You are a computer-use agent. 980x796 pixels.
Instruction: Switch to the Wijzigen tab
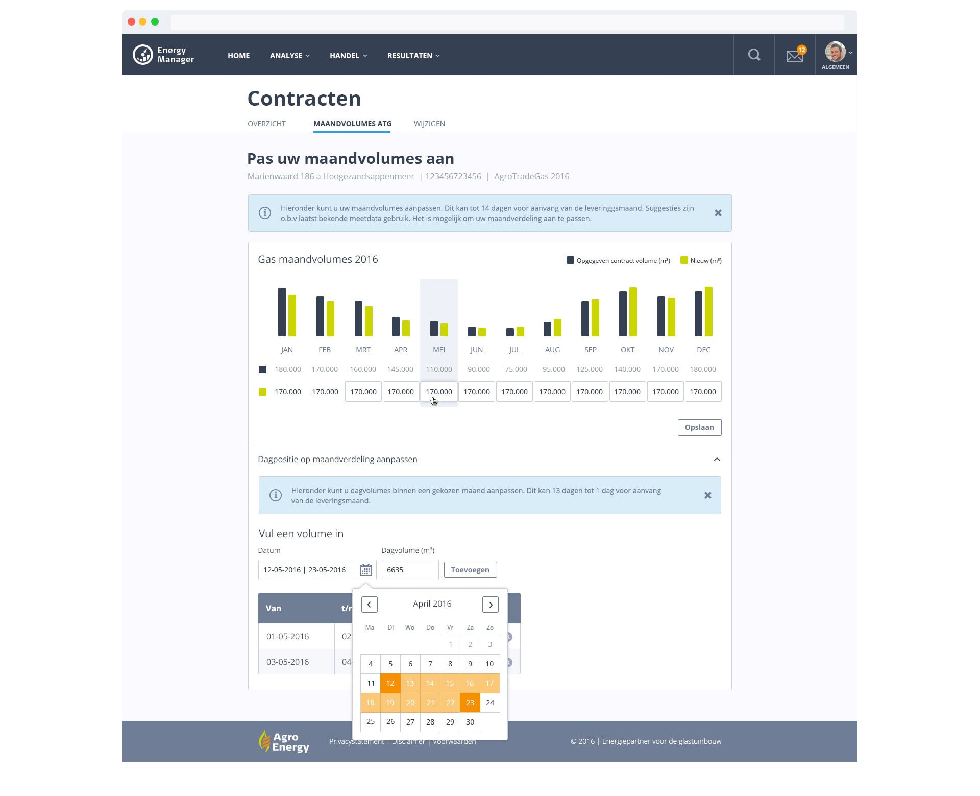[x=429, y=124]
